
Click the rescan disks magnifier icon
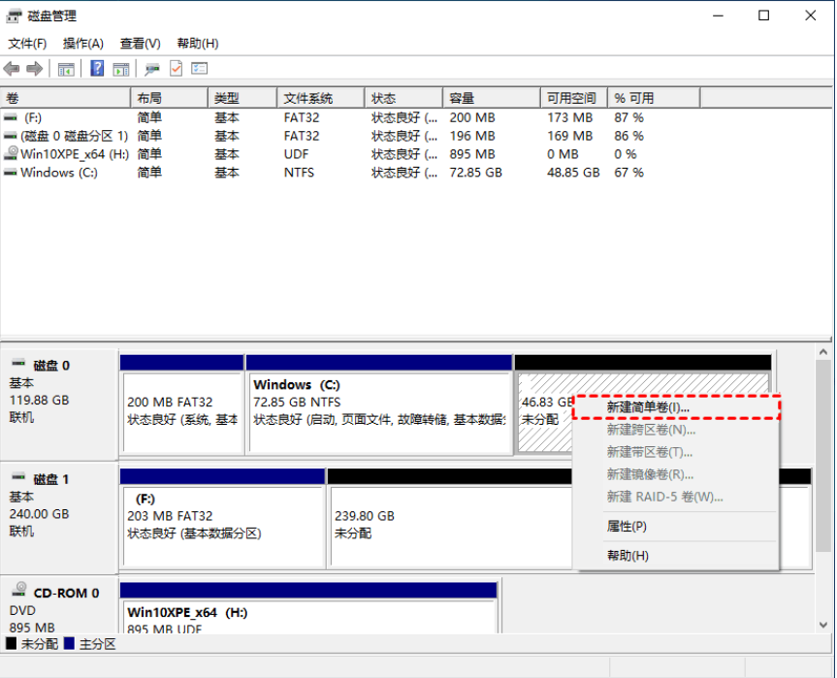tap(152, 69)
